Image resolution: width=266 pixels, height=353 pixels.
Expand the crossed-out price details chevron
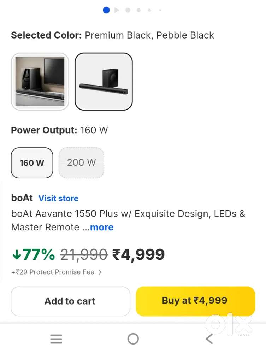pos(101,272)
